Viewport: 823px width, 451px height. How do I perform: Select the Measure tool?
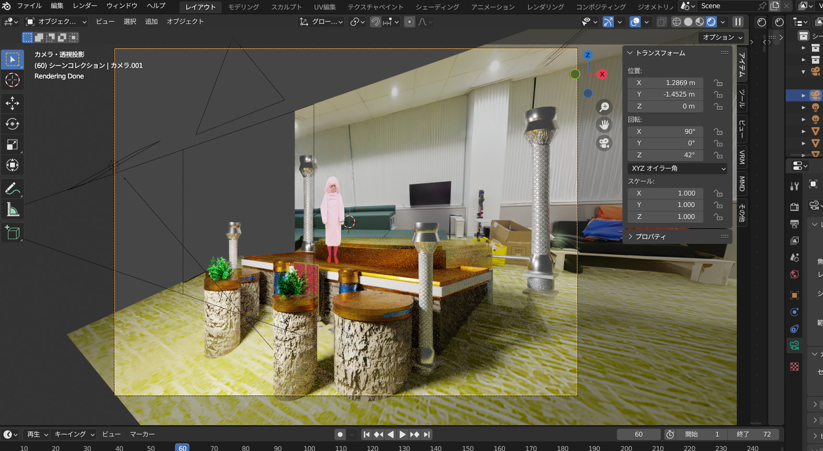12,209
